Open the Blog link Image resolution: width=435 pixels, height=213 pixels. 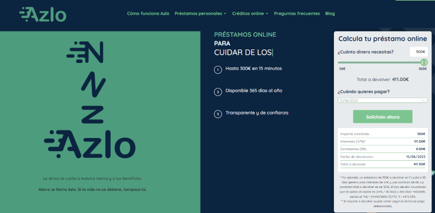pos(330,13)
